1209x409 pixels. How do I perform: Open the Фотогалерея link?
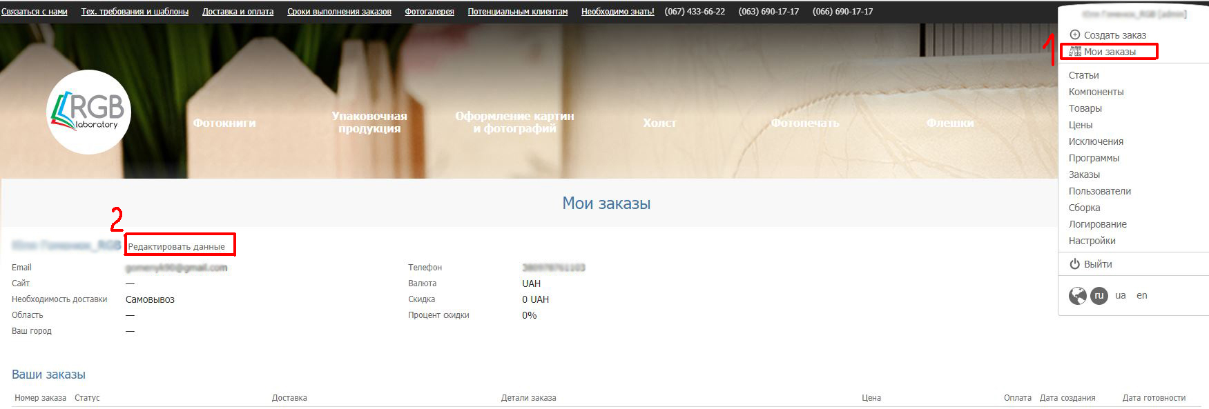coord(429,12)
